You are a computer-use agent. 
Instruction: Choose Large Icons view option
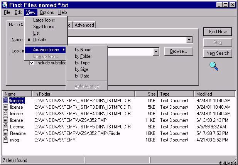[x=44, y=20]
